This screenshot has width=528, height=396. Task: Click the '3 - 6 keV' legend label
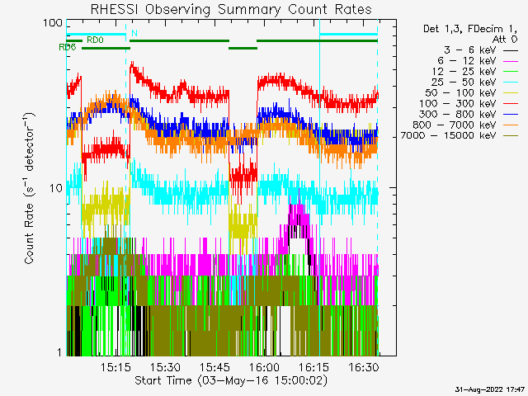[x=470, y=50]
